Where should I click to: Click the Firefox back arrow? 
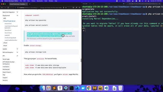tap(2, 8)
